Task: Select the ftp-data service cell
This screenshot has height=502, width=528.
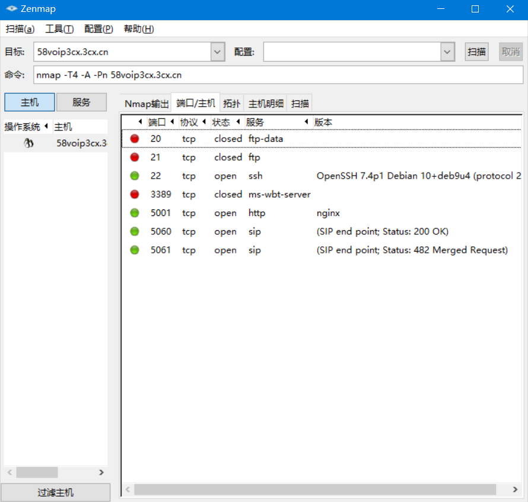Action: pos(266,139)
